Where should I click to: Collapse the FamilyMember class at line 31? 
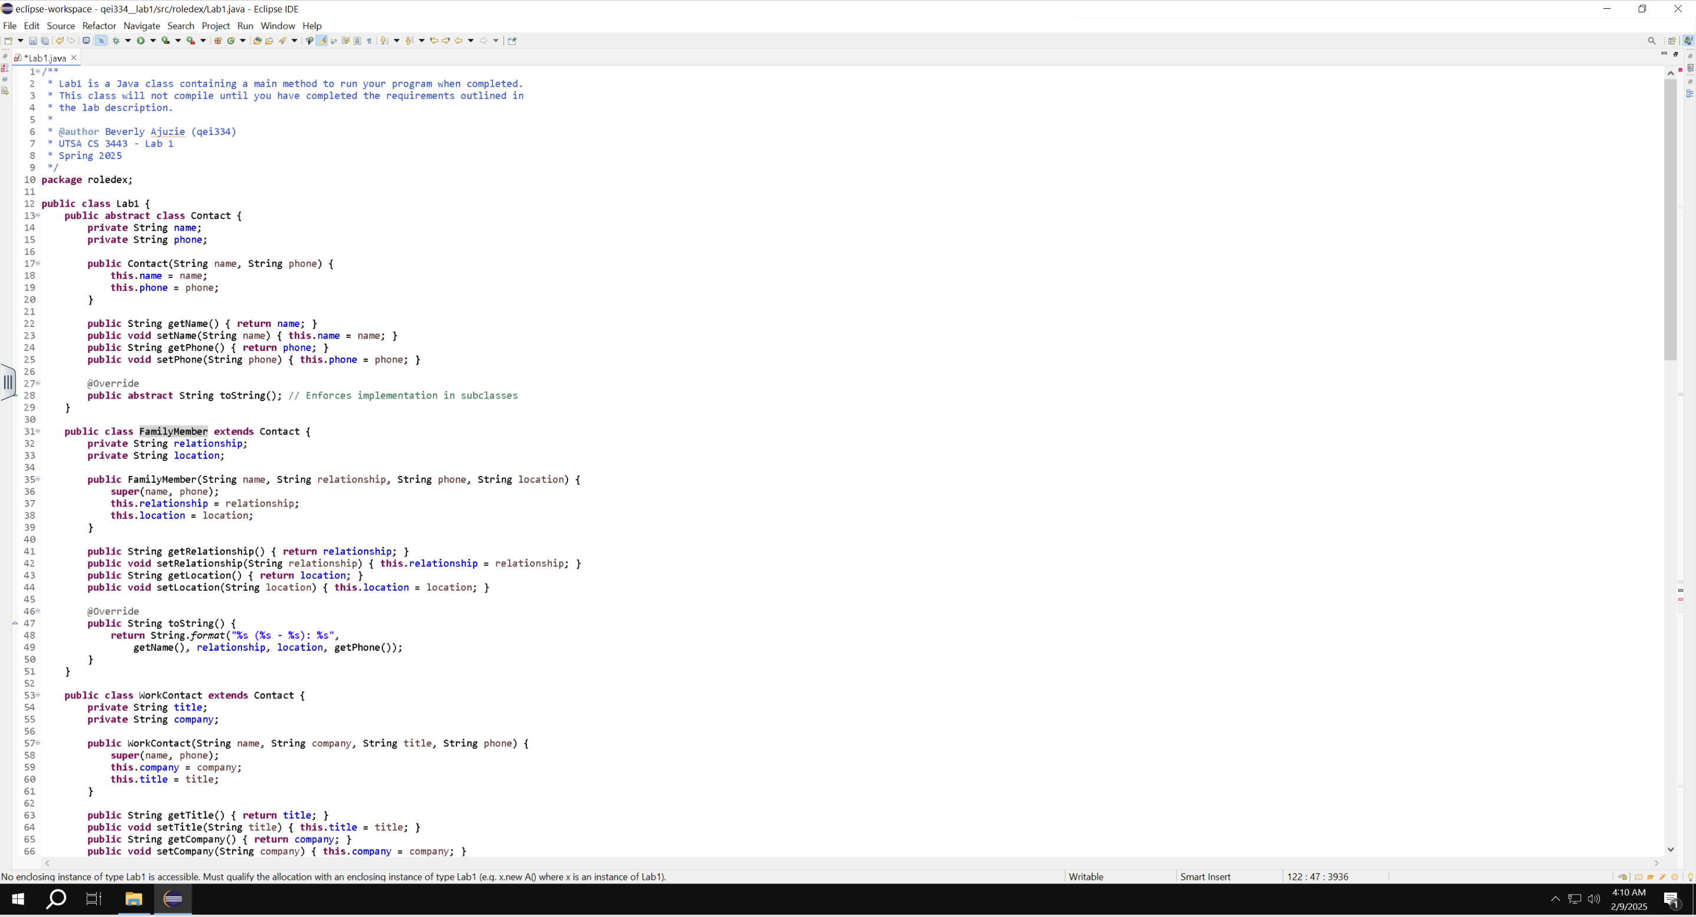coord(38,432)
